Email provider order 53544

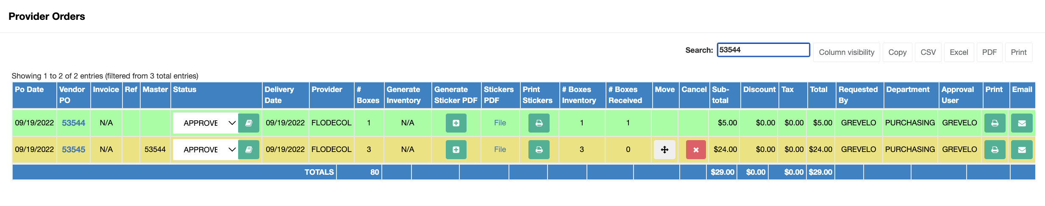click(1022, 123)
